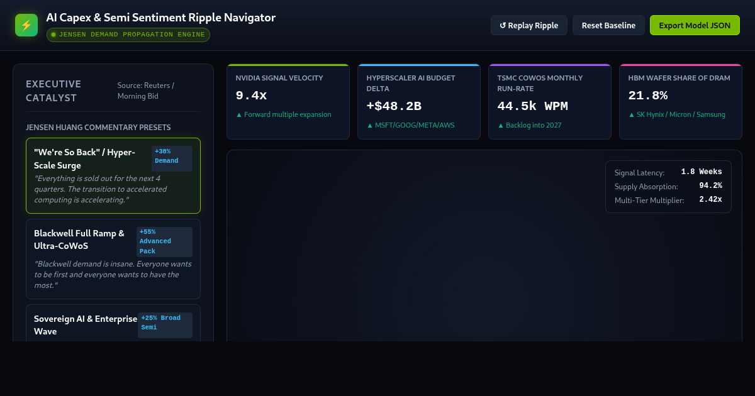Open the HBM Wafer Share of DRAM card

[681, 101]
